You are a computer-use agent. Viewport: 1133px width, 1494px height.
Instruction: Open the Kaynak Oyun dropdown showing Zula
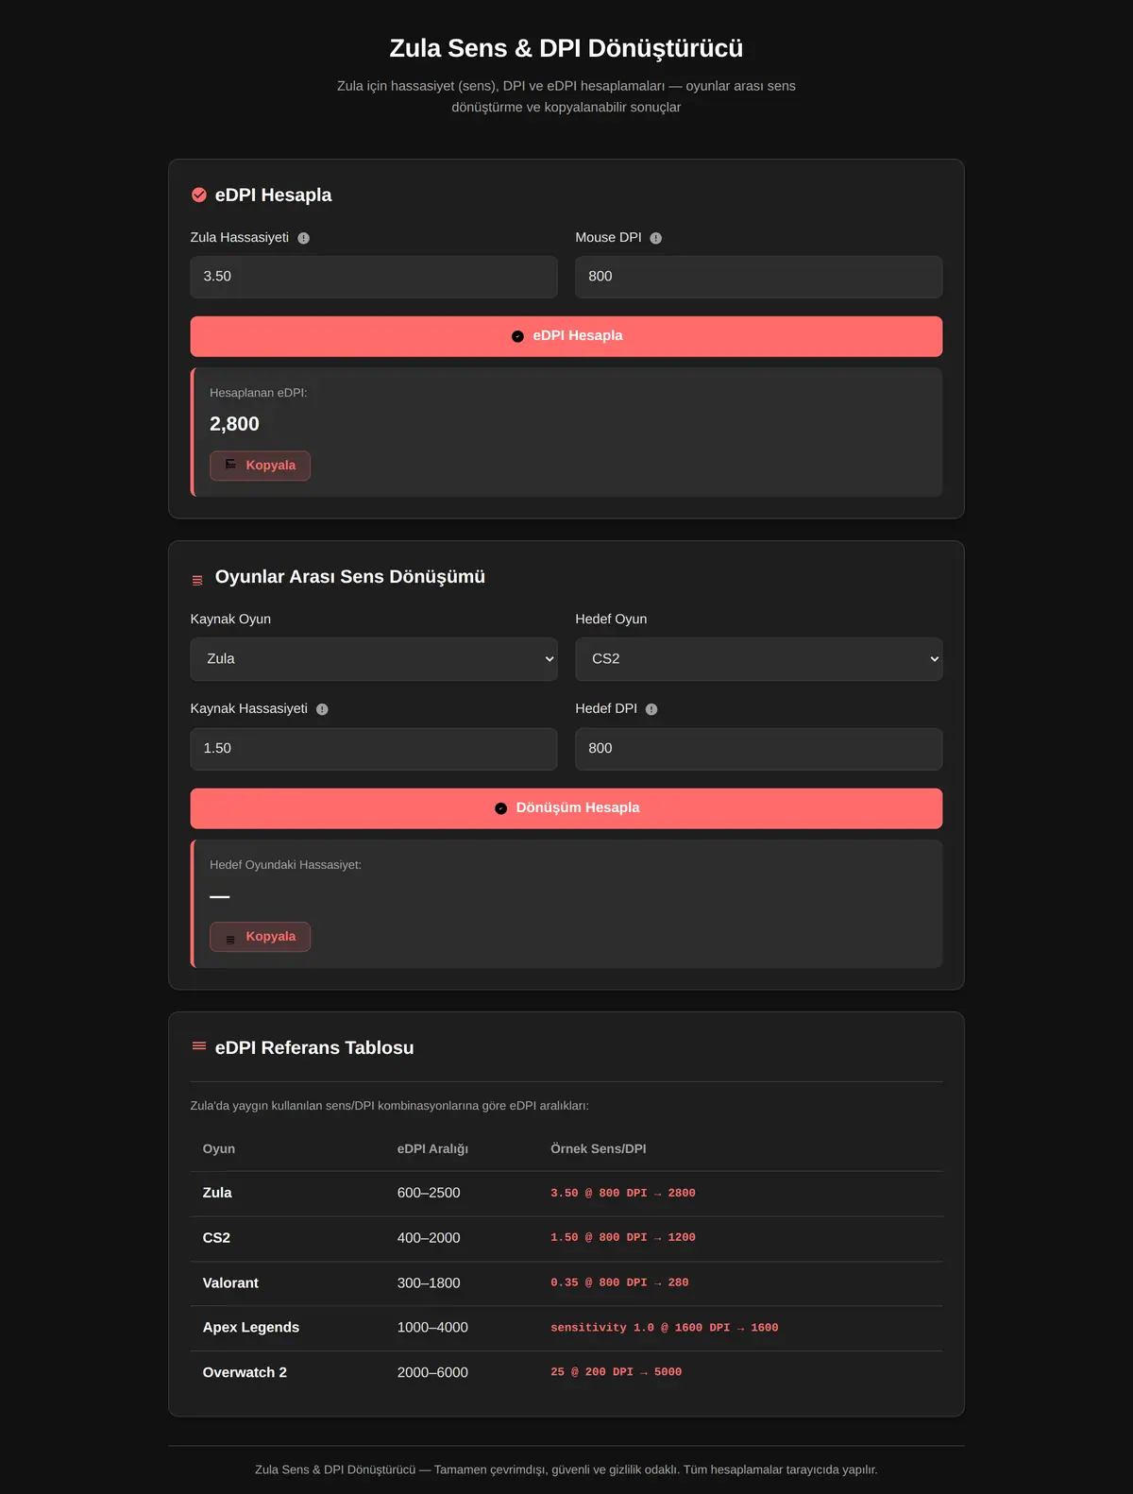coord(374,659)
